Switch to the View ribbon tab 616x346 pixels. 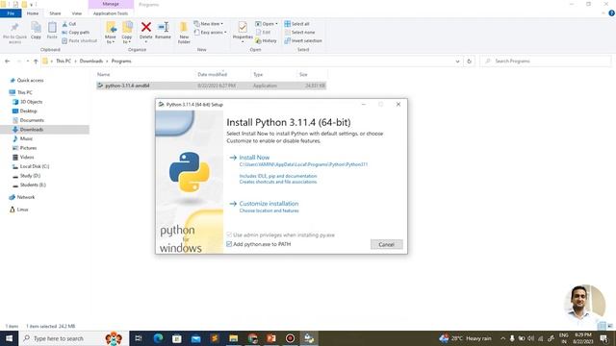[77, 13]
